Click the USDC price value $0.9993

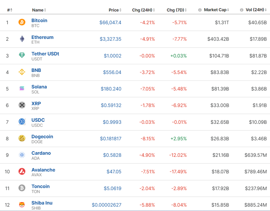(112, 122)
